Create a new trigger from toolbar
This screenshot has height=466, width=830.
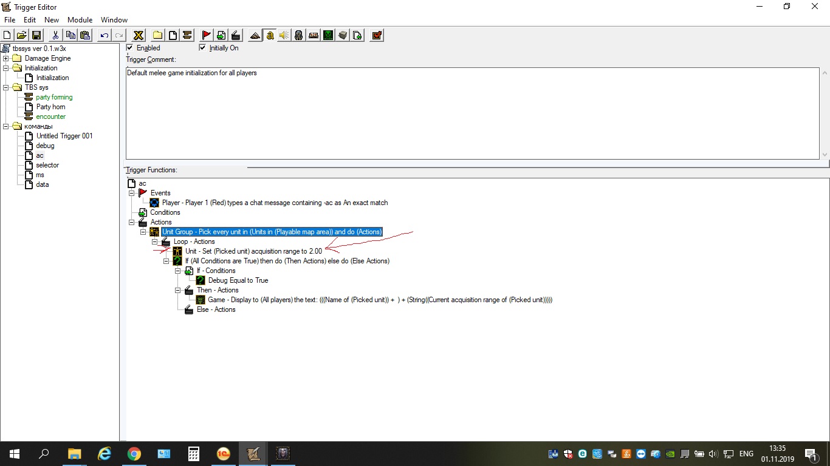[x=173, y=35]
